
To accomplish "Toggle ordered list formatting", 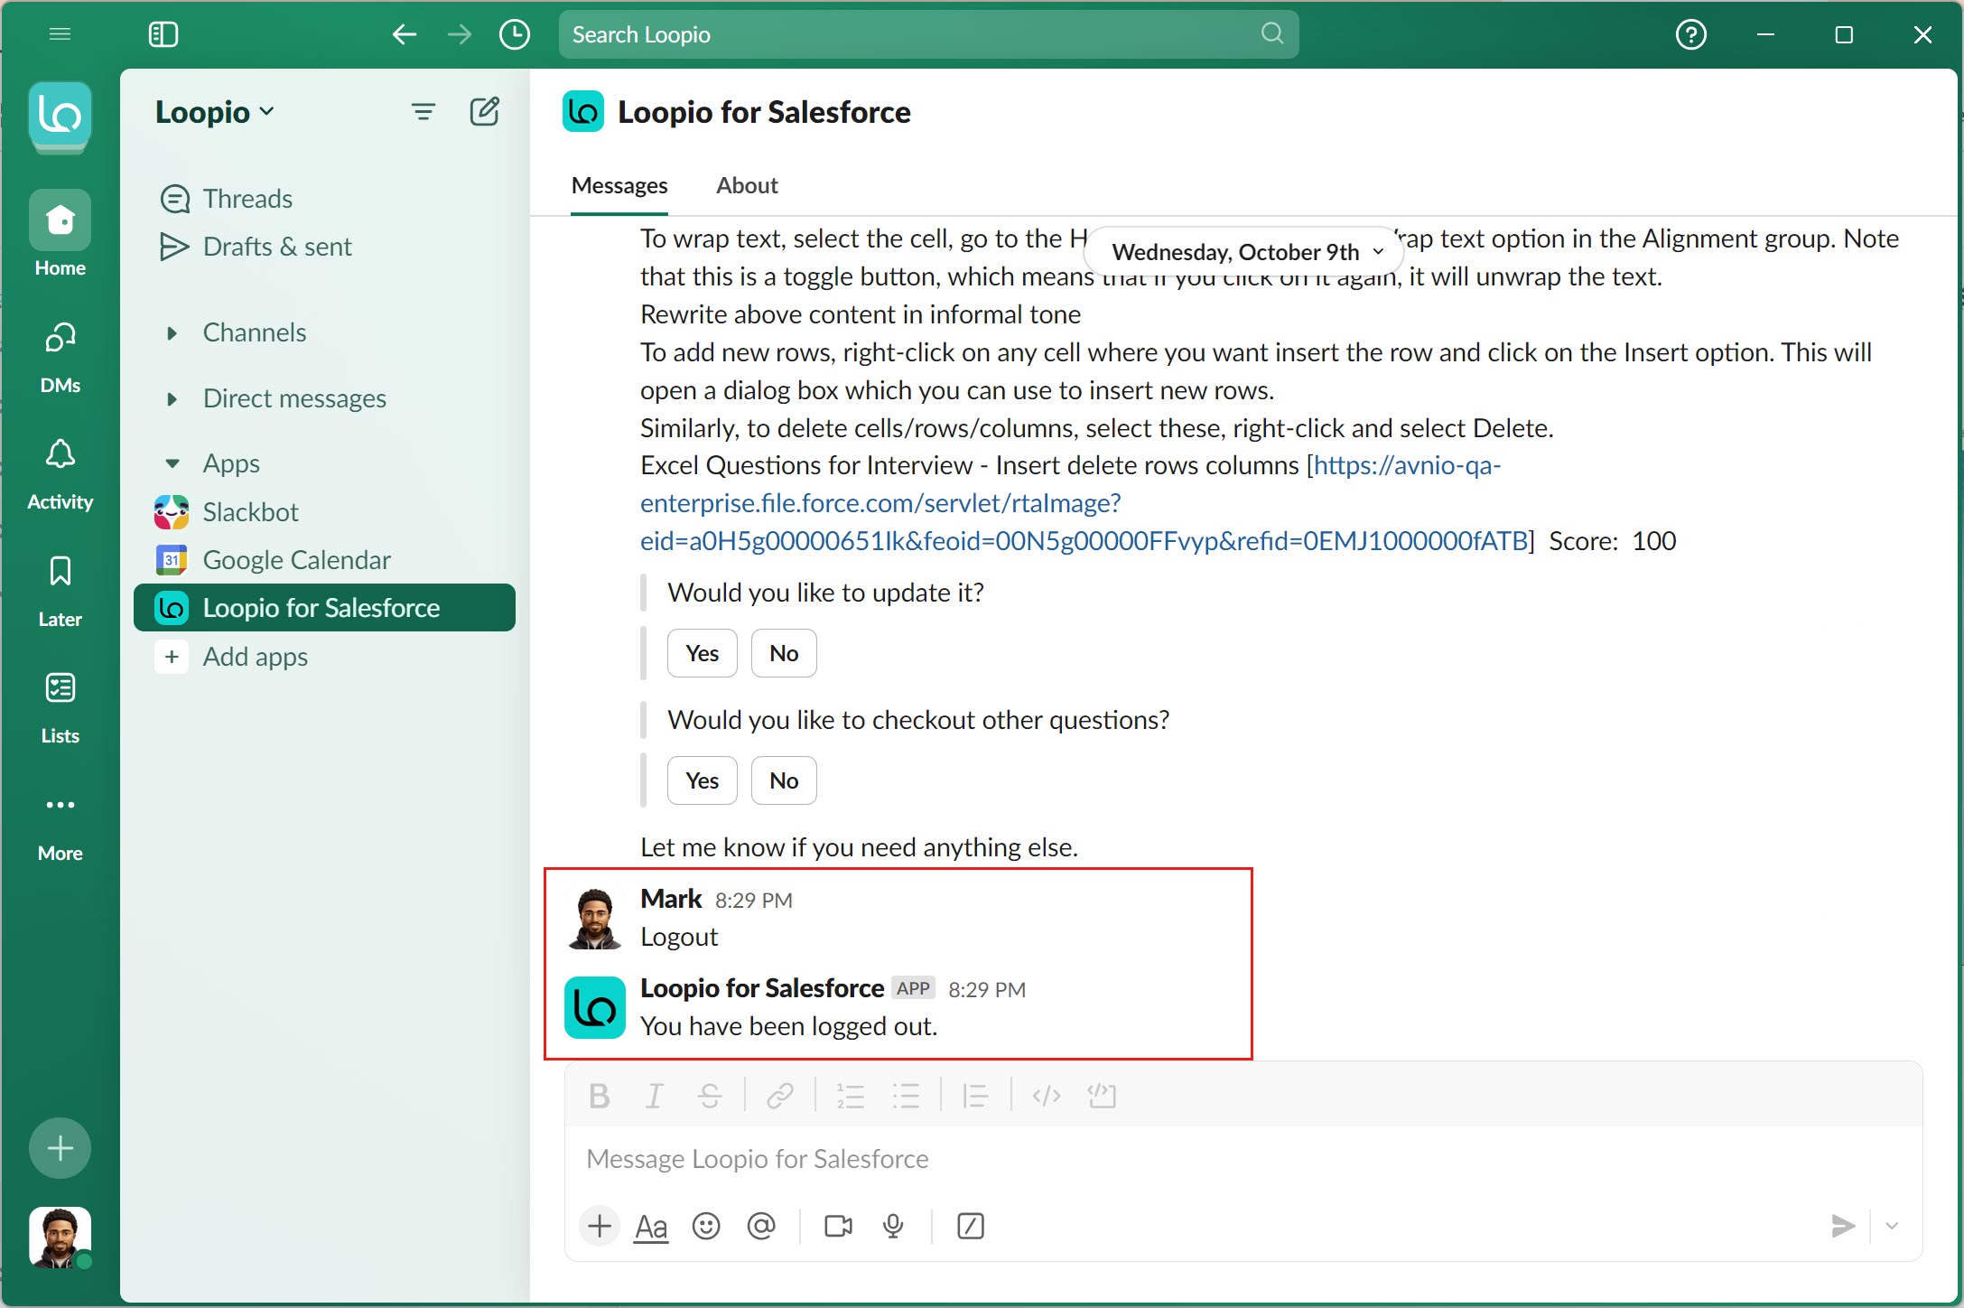I will (x=851, y=1096).
